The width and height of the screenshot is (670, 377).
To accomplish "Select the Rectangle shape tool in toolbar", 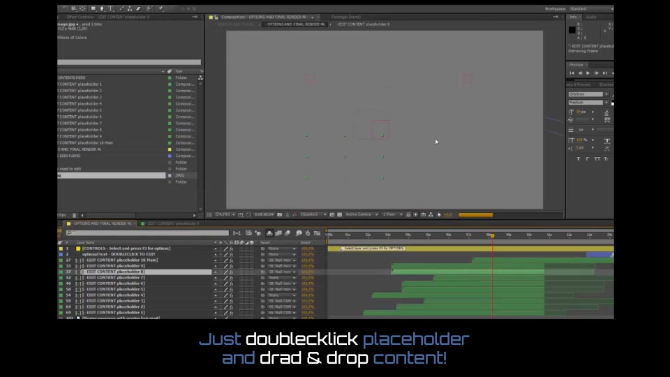I will [x=93, y=8].
